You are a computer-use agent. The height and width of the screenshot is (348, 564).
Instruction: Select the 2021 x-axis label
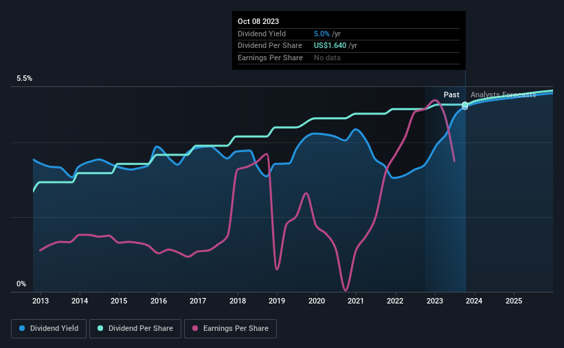[355, 301]
